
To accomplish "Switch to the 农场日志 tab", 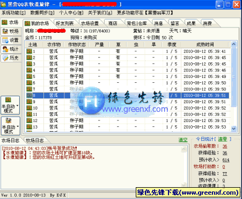I will coord(10,140).
